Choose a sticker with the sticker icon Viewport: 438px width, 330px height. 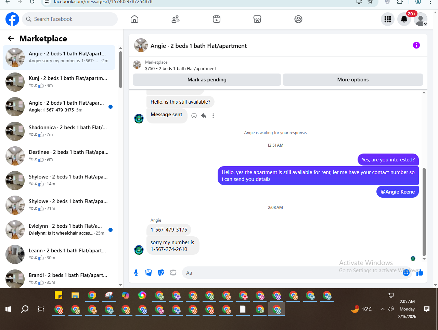[161, 273]
